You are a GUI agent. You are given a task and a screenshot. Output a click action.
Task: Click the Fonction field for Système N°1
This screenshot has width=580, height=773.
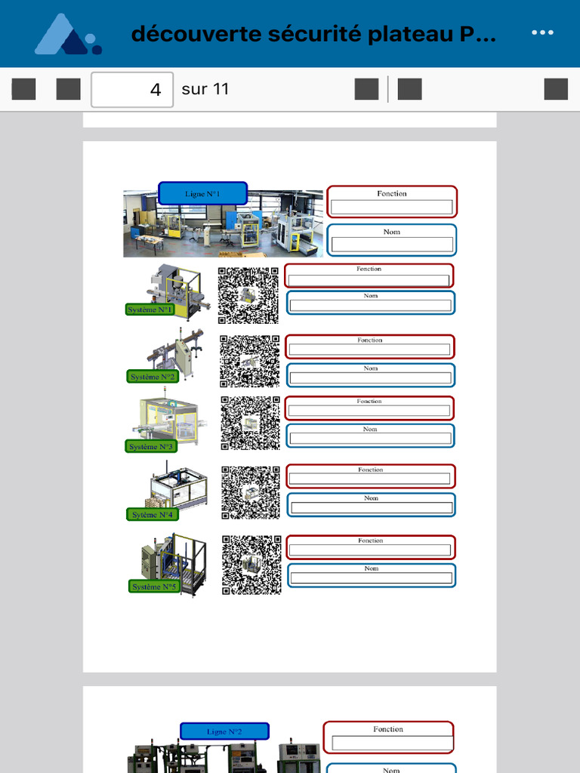[x=369, y=281]
